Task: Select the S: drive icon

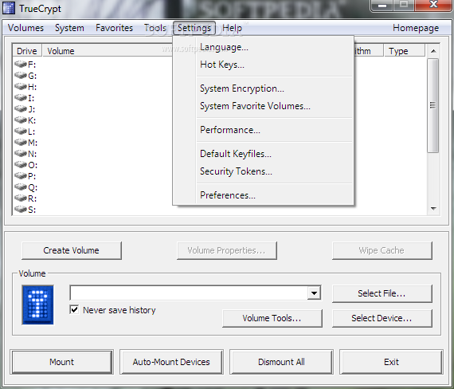Action: (x=21, y=209)
